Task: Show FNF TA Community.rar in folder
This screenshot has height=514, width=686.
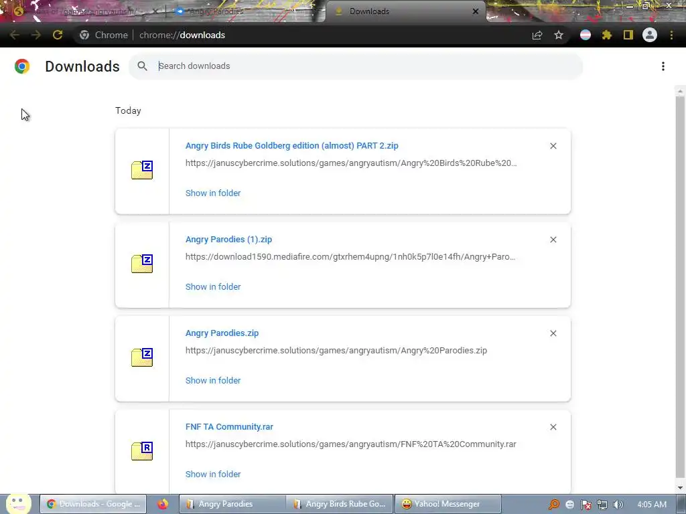Action: click(213, 474)
